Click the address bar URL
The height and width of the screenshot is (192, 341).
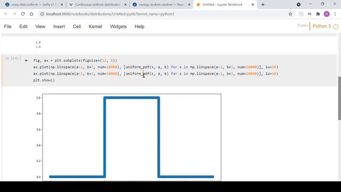(110, 14)
